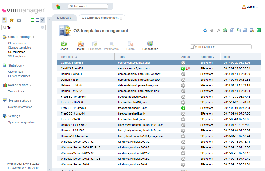Image resolution: width=265 pixels, height=171 pixels.
Task: Open System configuration link
Action: (21, 122)
